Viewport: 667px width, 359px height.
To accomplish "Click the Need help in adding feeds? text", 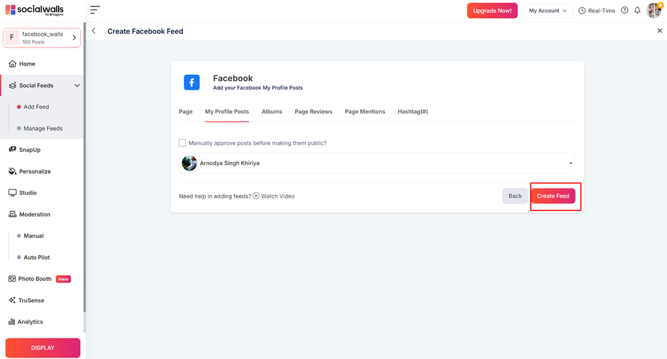I will coord(215,196).
